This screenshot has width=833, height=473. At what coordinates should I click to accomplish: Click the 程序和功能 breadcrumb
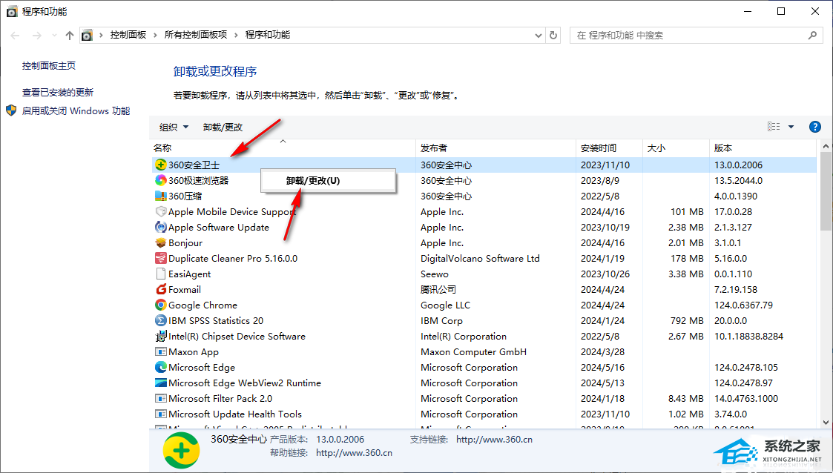268,35
